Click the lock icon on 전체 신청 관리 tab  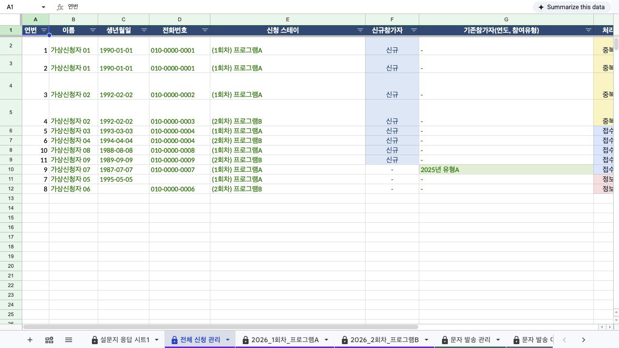pos(175,340)
